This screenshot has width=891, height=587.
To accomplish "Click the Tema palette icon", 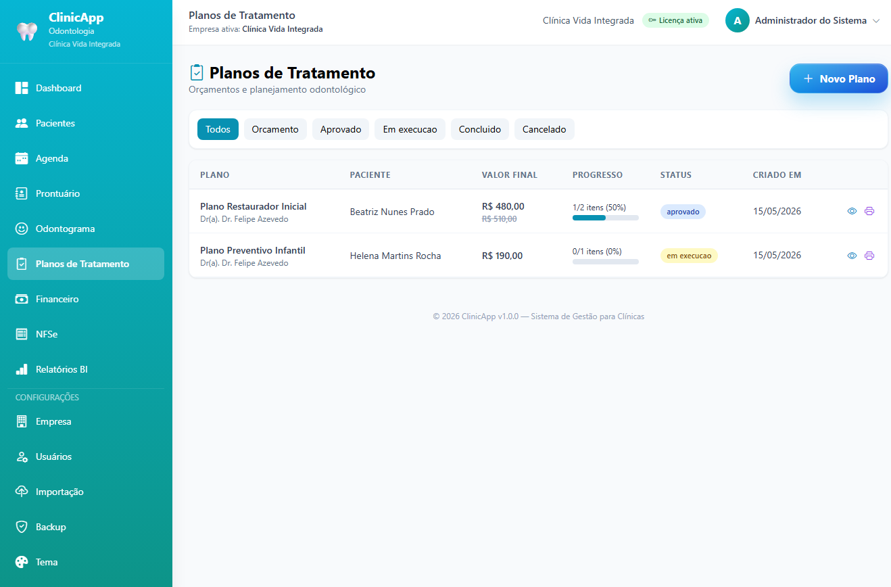I will tap(22, 562).
